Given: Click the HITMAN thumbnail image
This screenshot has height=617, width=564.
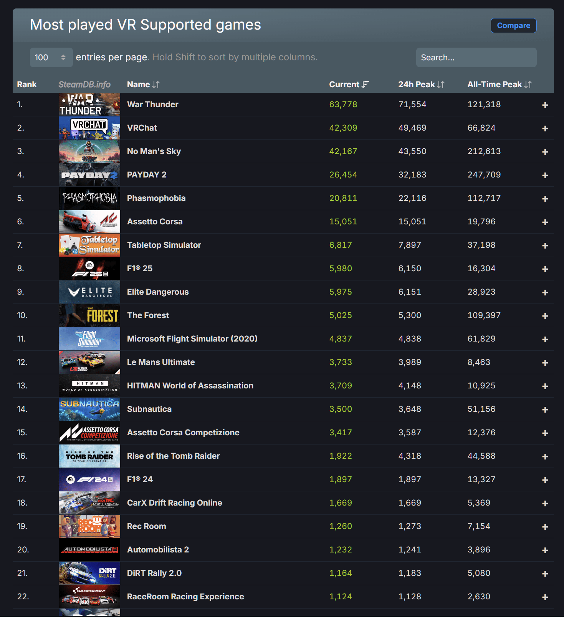Looking at the screenshot, I should click(89, 386).
